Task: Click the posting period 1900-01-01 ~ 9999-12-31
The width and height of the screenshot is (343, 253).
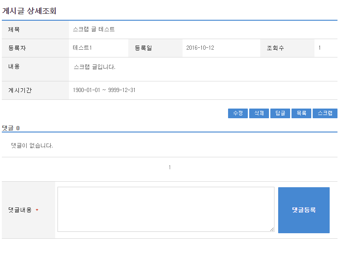Action: [x=104, y=90]
